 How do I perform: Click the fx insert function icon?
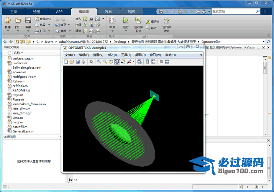tap(91, 19)
